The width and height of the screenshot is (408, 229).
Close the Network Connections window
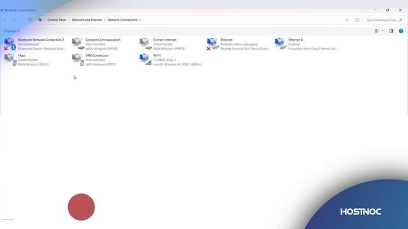(x=400, y=10)
